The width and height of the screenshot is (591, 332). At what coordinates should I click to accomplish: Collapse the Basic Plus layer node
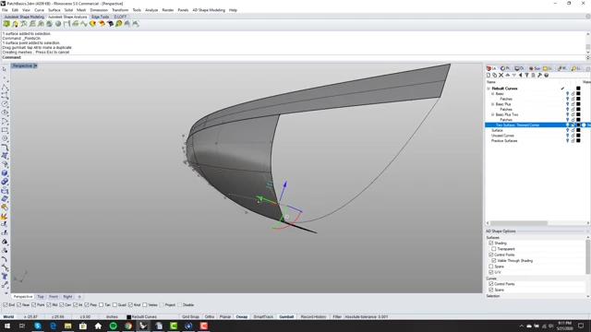point(492,104)
